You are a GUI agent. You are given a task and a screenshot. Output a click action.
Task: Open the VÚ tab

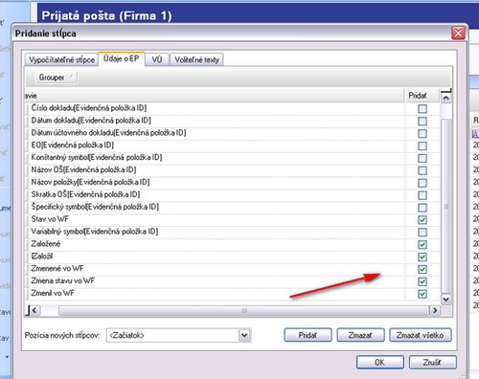coord(157,59)
